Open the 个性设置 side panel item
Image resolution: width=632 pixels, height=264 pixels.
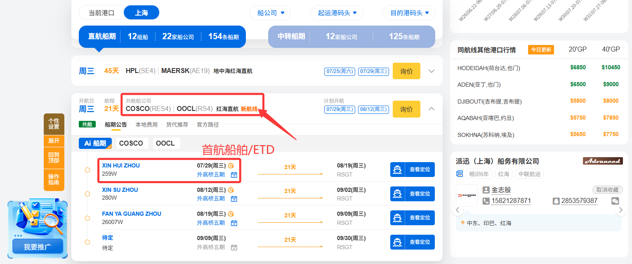pos(54,124)
